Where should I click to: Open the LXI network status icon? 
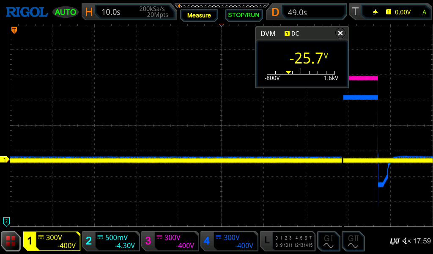(x=394, y=241)
